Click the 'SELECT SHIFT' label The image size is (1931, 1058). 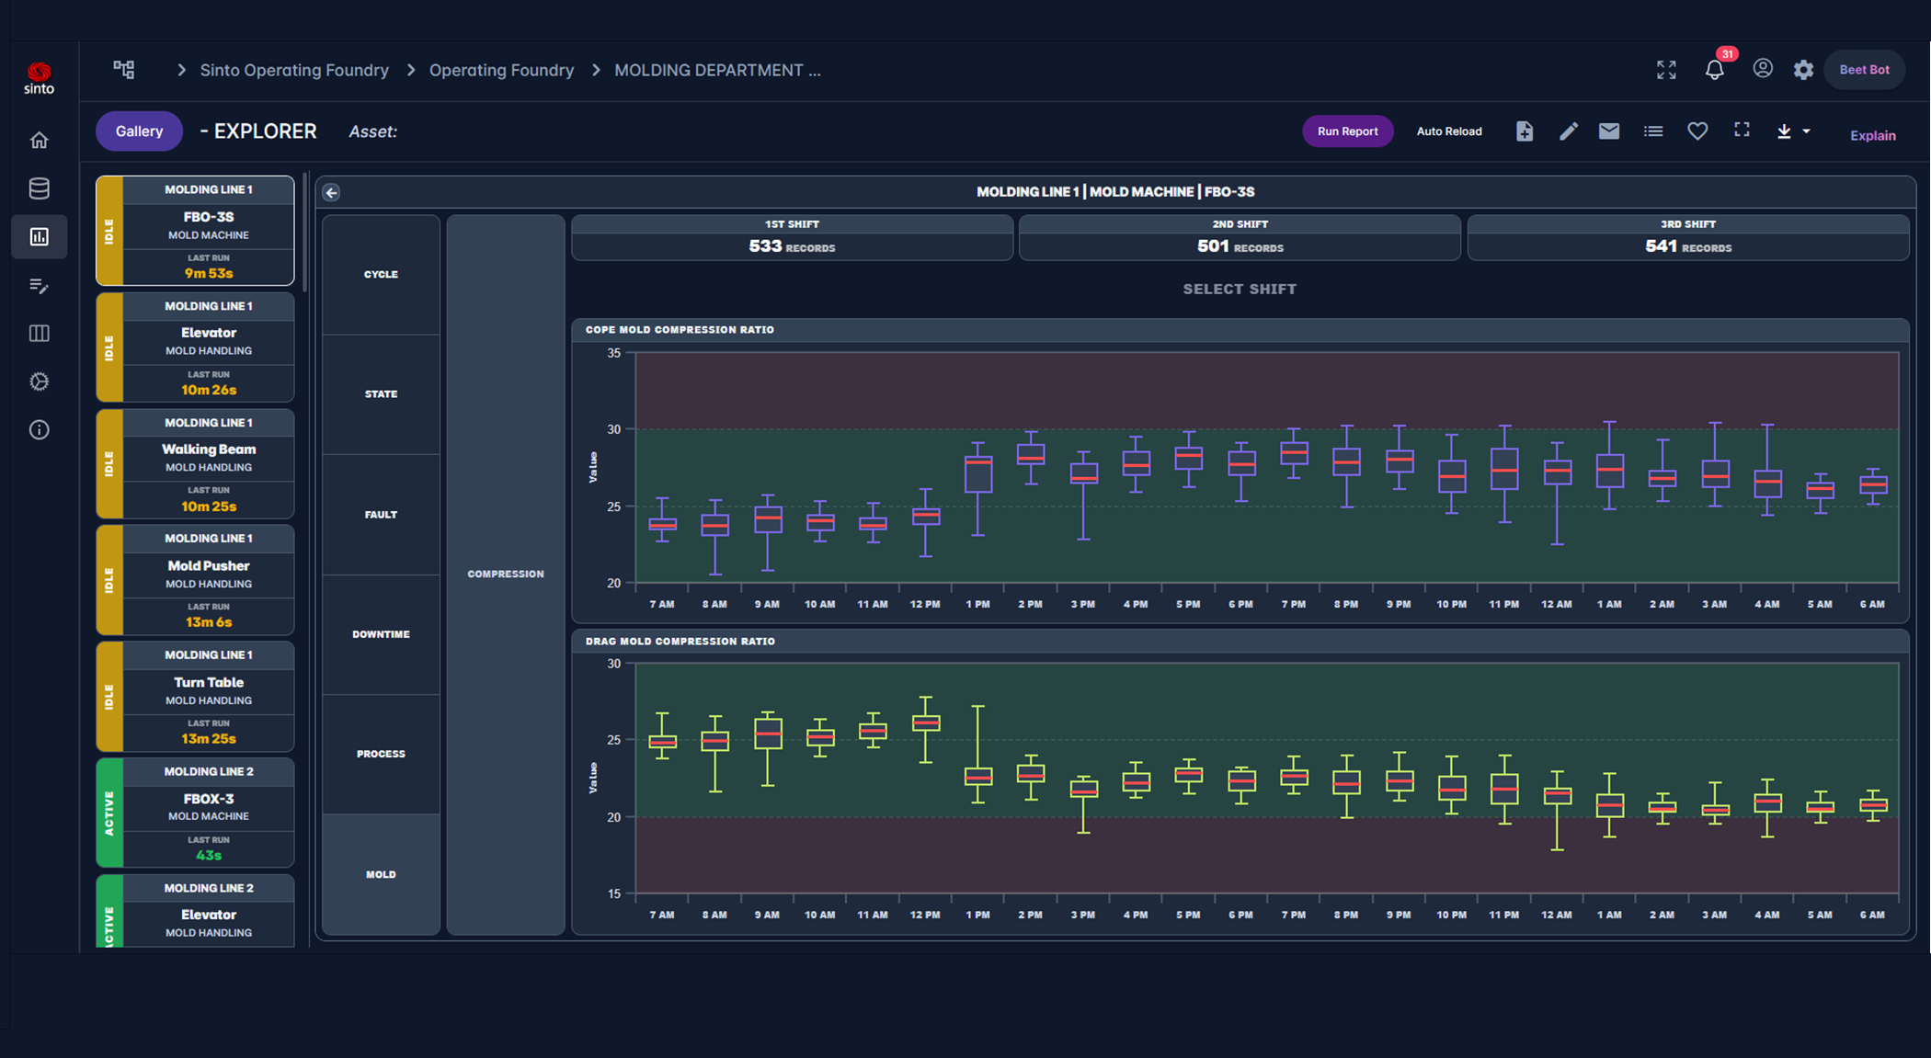click(x=1240, y=290)
